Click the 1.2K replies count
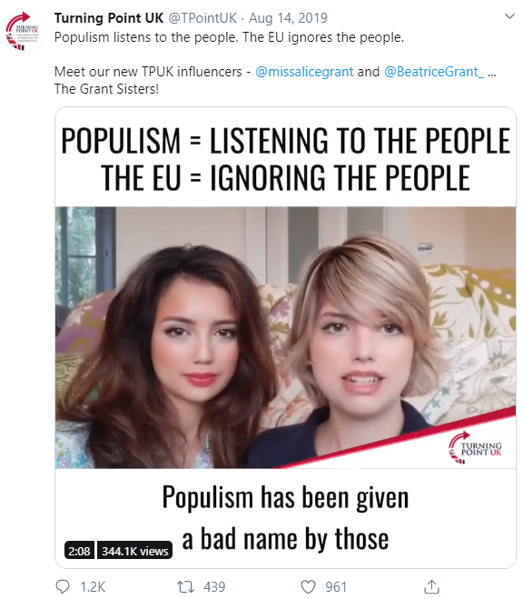523x599 pixels. [93, 587]
